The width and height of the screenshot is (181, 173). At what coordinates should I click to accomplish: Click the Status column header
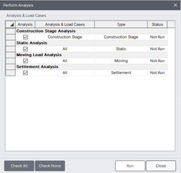tap(157, 24)
